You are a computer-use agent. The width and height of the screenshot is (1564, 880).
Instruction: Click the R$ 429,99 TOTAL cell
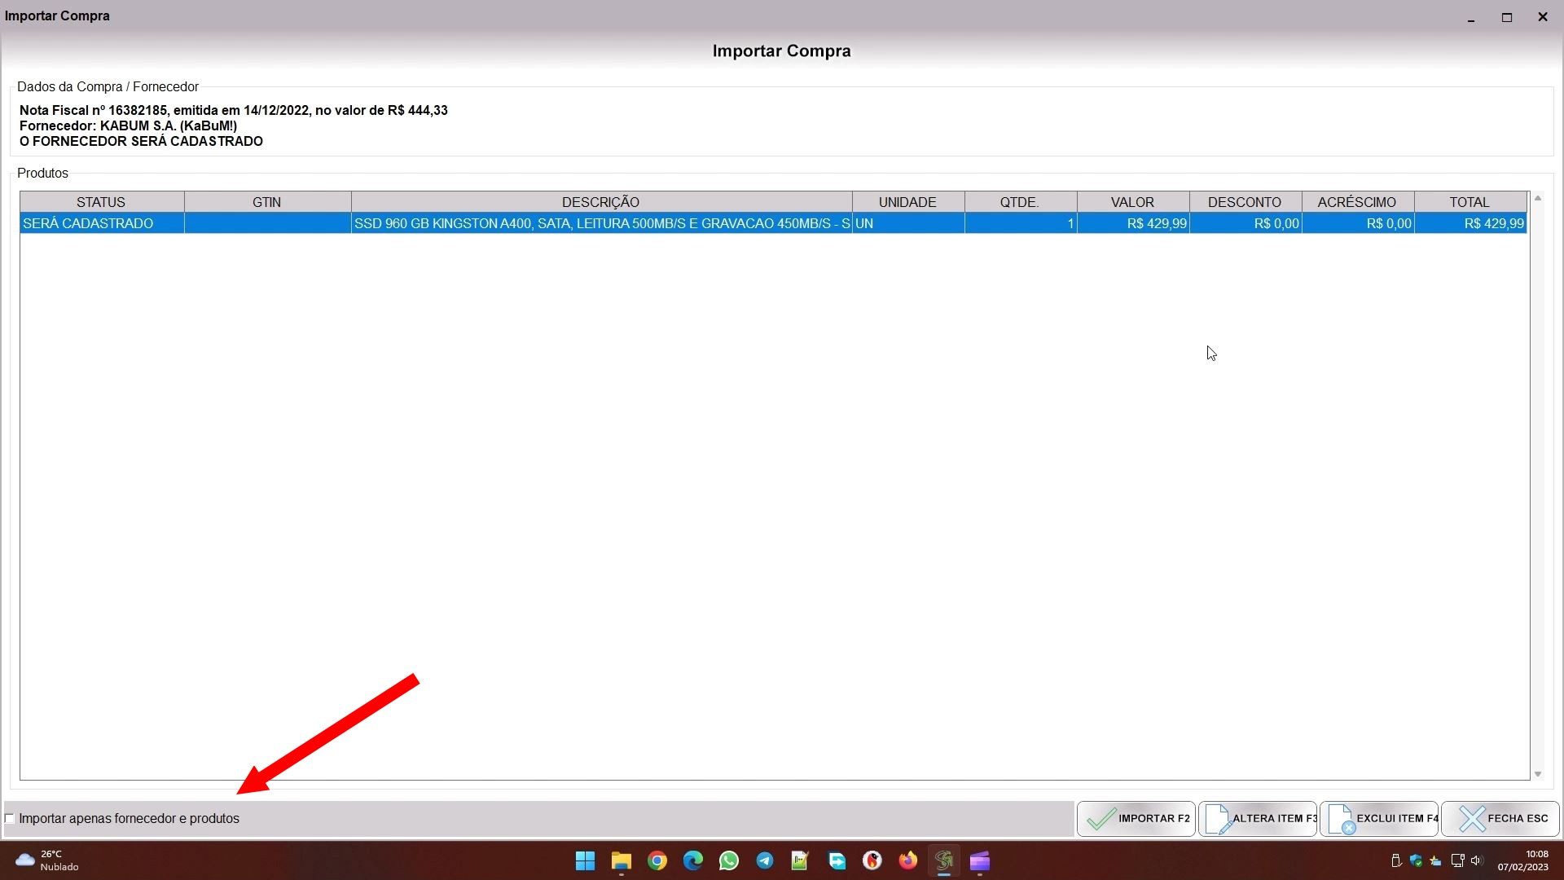tap(1470, 223)
